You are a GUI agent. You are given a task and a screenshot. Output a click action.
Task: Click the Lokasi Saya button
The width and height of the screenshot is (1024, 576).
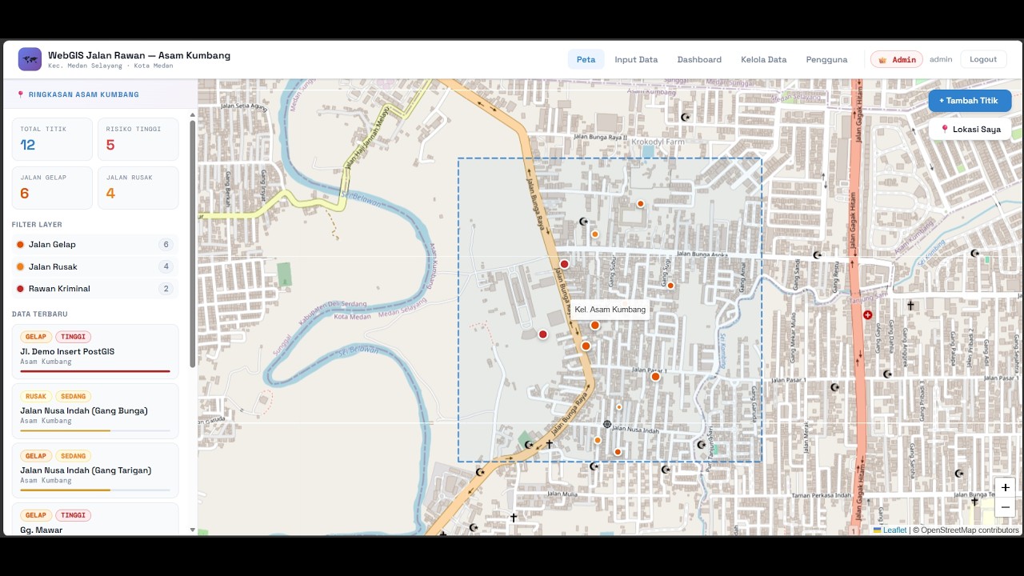tap(970, 129)
